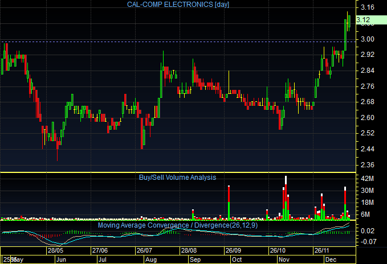
Task: Click the 2.92 price axis value
Action: [x=368, y=55]
